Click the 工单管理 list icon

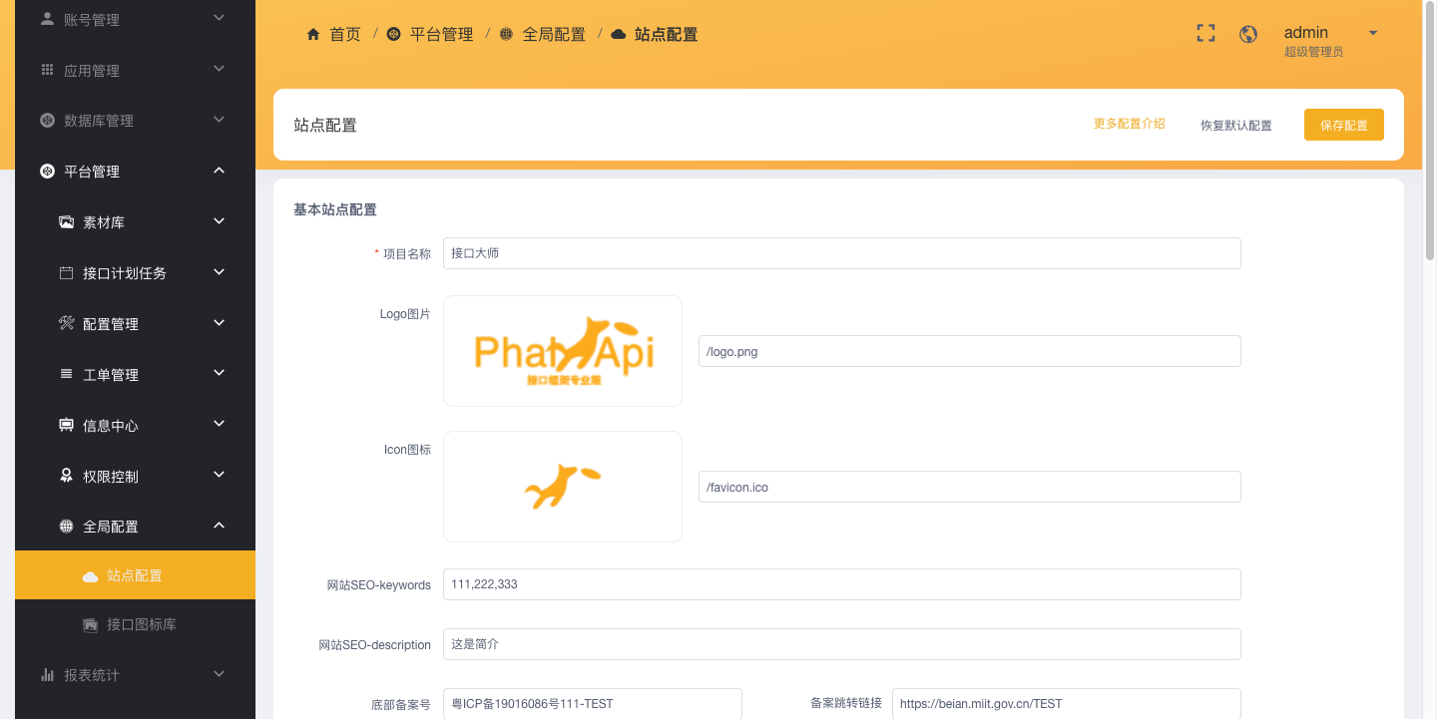66,374
